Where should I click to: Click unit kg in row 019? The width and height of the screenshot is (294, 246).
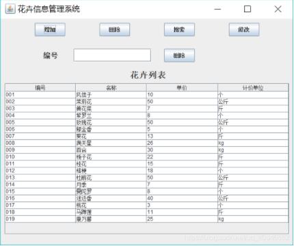point(253,219)
